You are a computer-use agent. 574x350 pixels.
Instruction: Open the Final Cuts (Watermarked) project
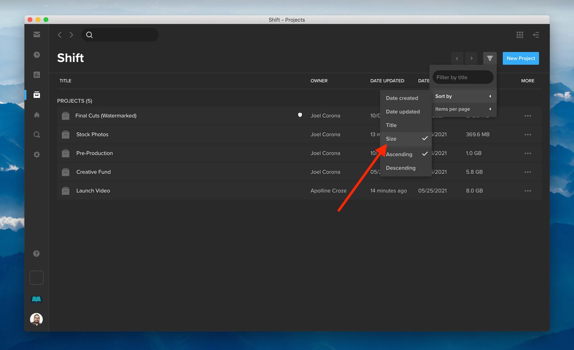pos(106,116)
